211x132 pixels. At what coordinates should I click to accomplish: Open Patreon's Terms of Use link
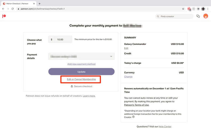click(x=136, y=105)
